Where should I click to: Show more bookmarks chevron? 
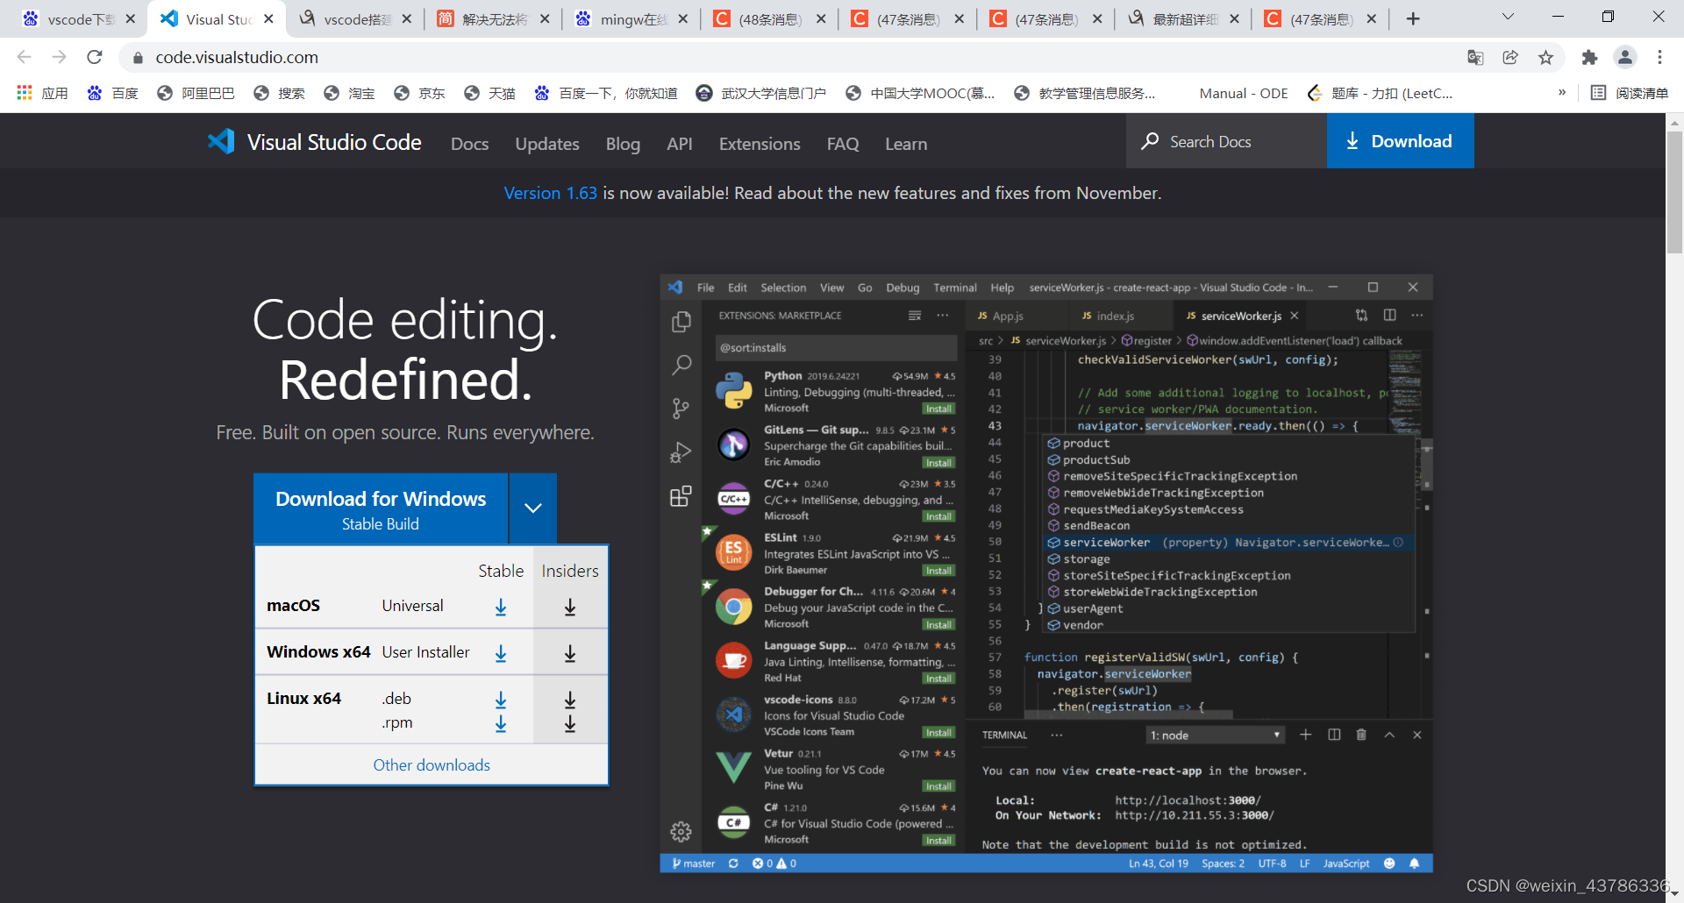click(x=1562, y=93)
